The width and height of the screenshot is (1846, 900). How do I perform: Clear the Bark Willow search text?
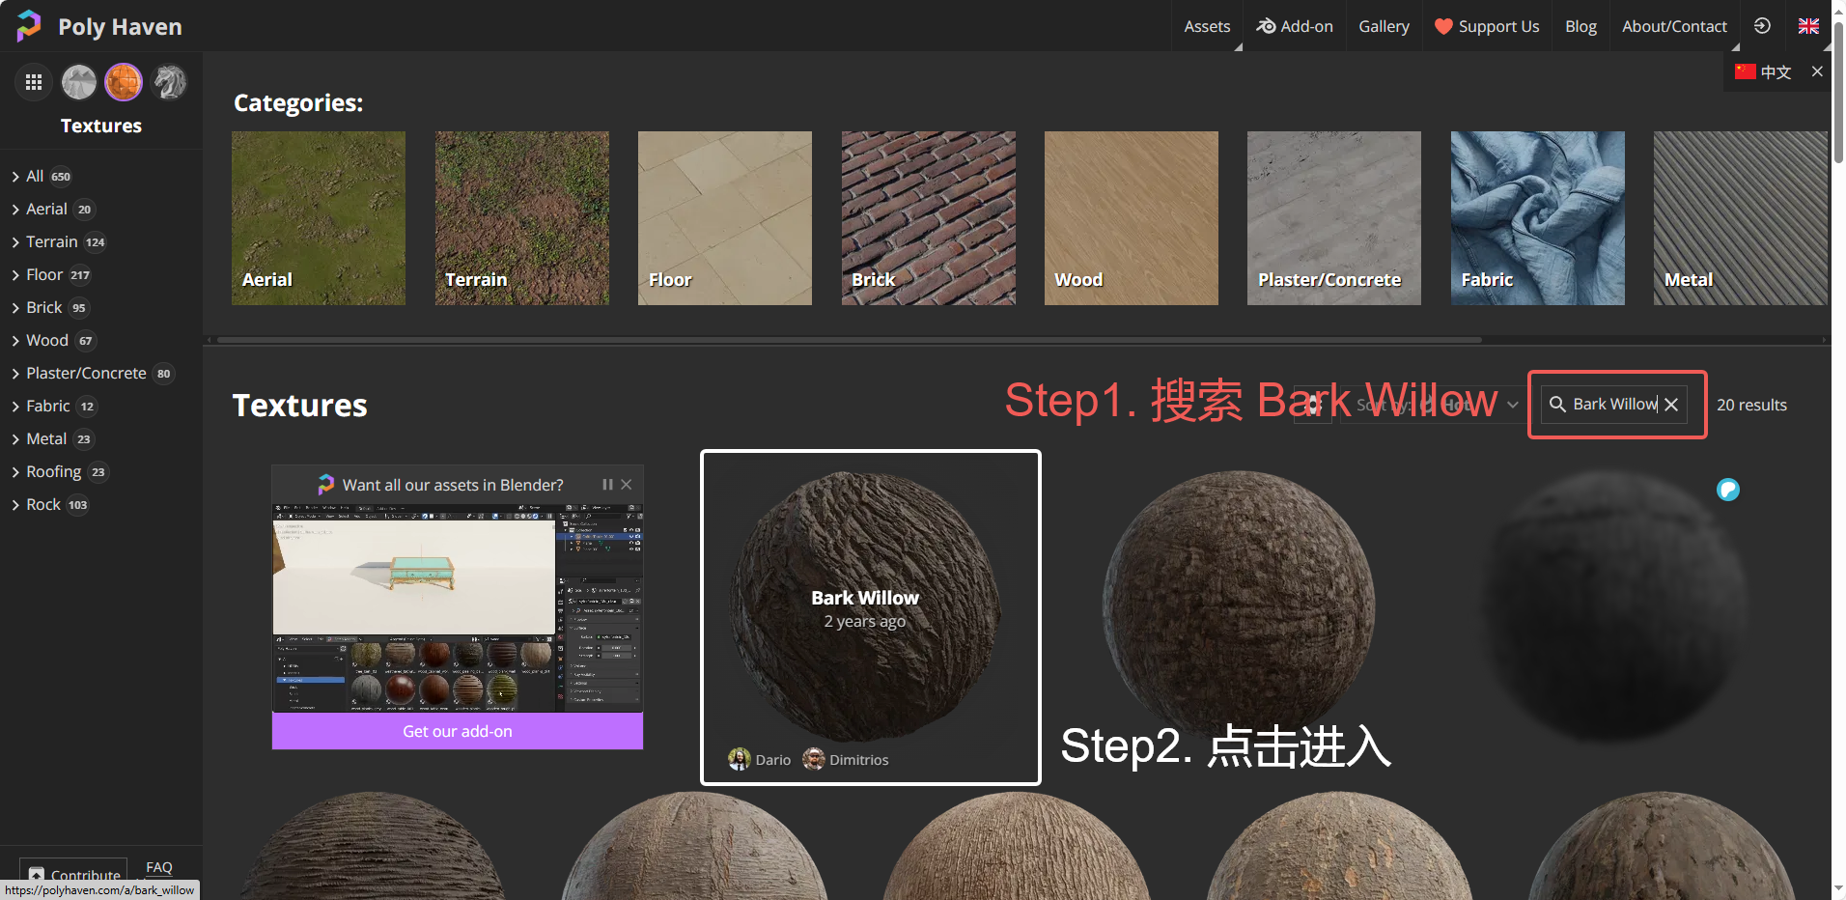tap(1671, 405)
